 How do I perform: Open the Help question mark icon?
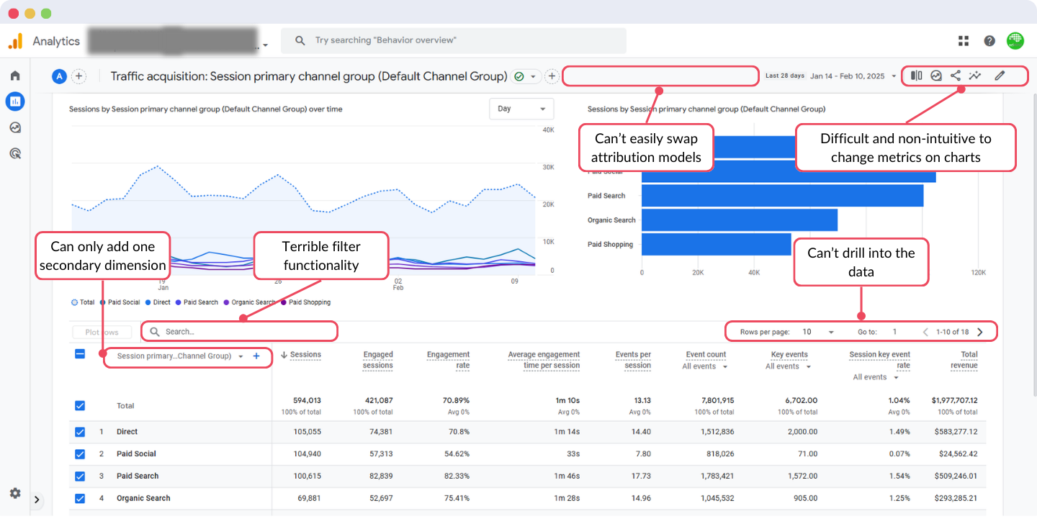click(989, 41)
